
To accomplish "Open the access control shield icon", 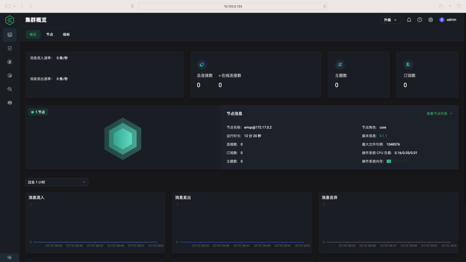I will point(9,48).
